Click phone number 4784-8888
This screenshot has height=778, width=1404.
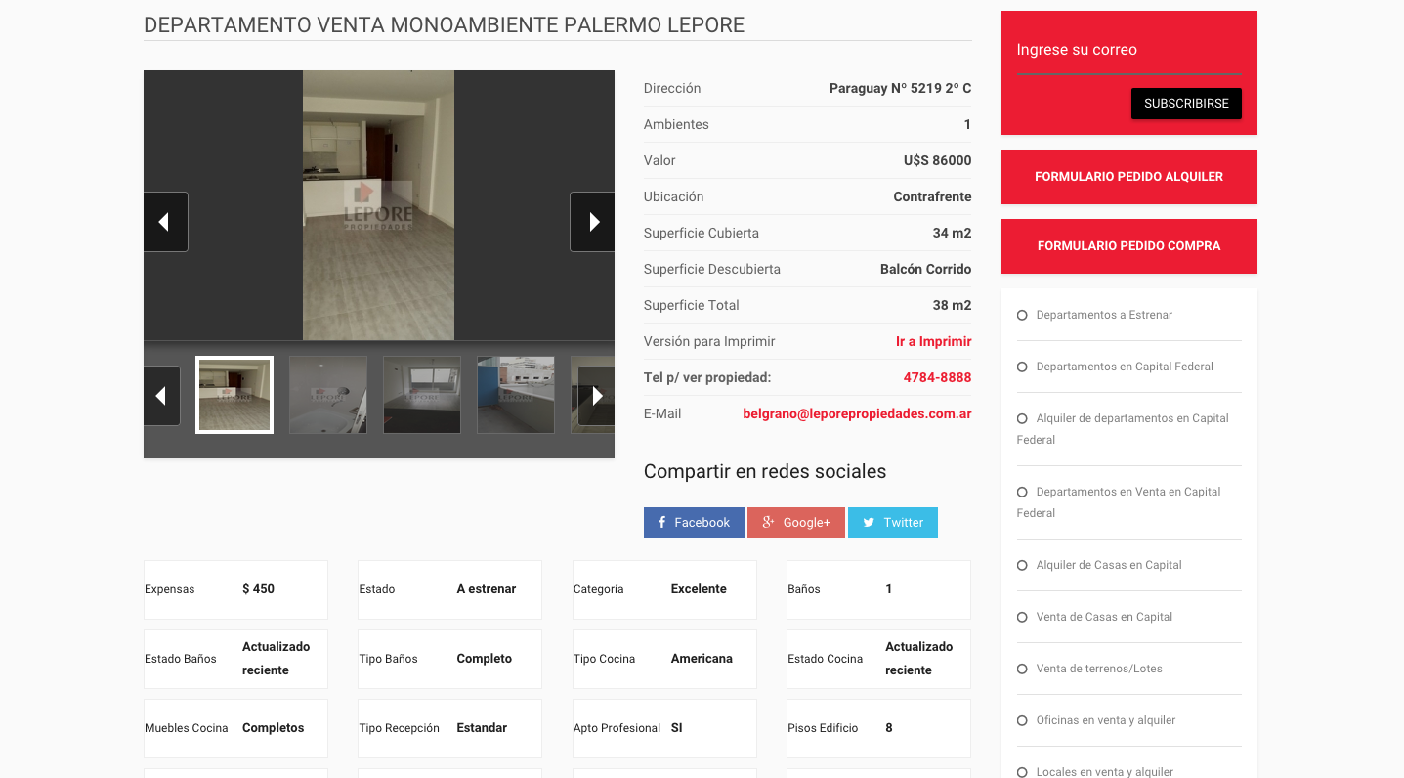(x=938, y=377)
